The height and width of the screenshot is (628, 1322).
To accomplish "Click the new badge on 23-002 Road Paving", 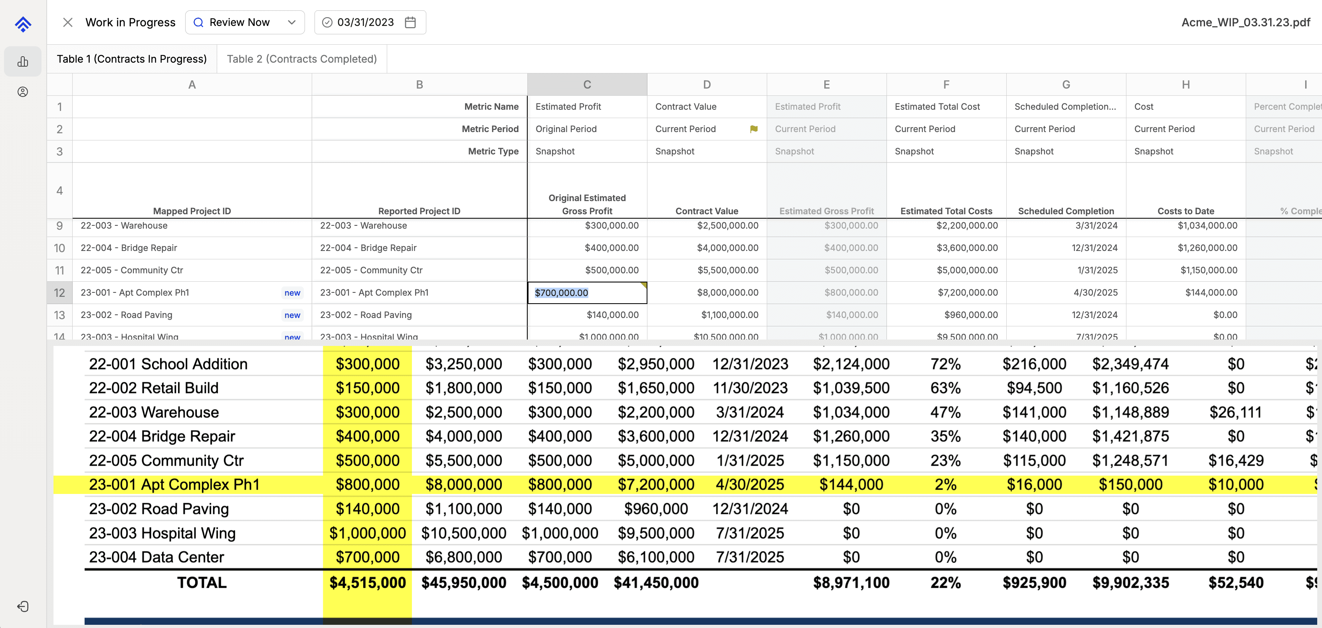I will 292,315.
